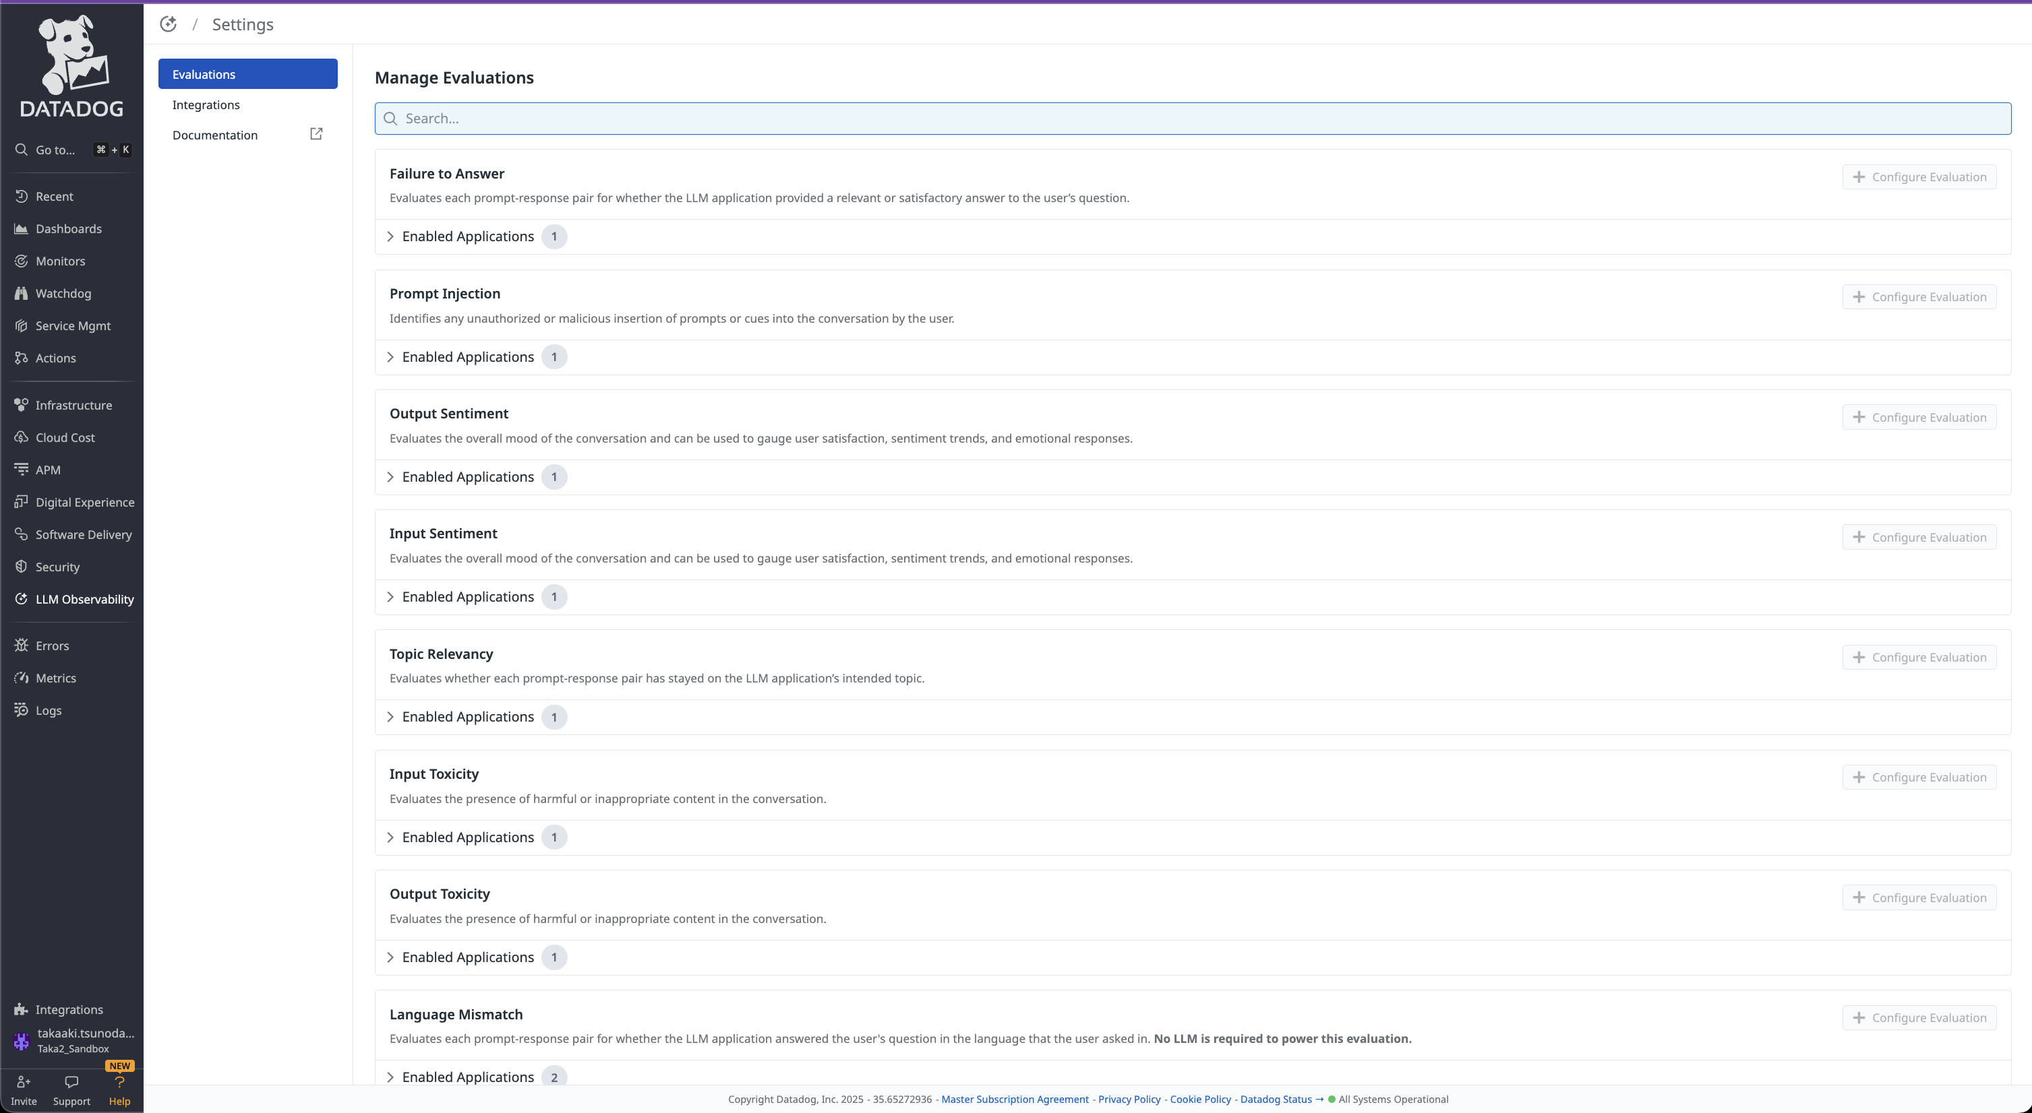Open the Integrations puzzle icon in the sidebar
The image size is (2032, 1113).
coord(22,1010)
